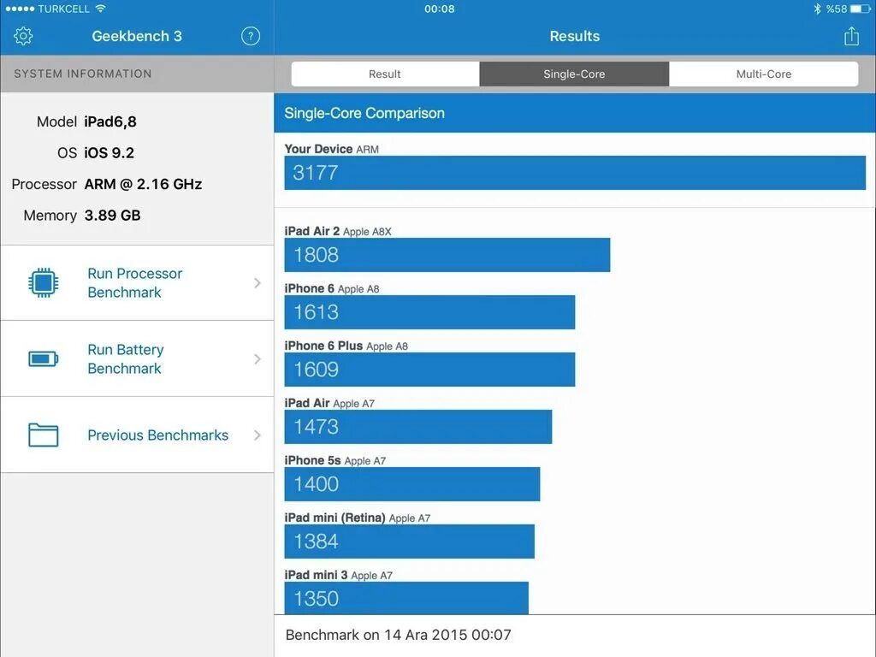Keep Single-Core comparison selected

pos(575,74)
